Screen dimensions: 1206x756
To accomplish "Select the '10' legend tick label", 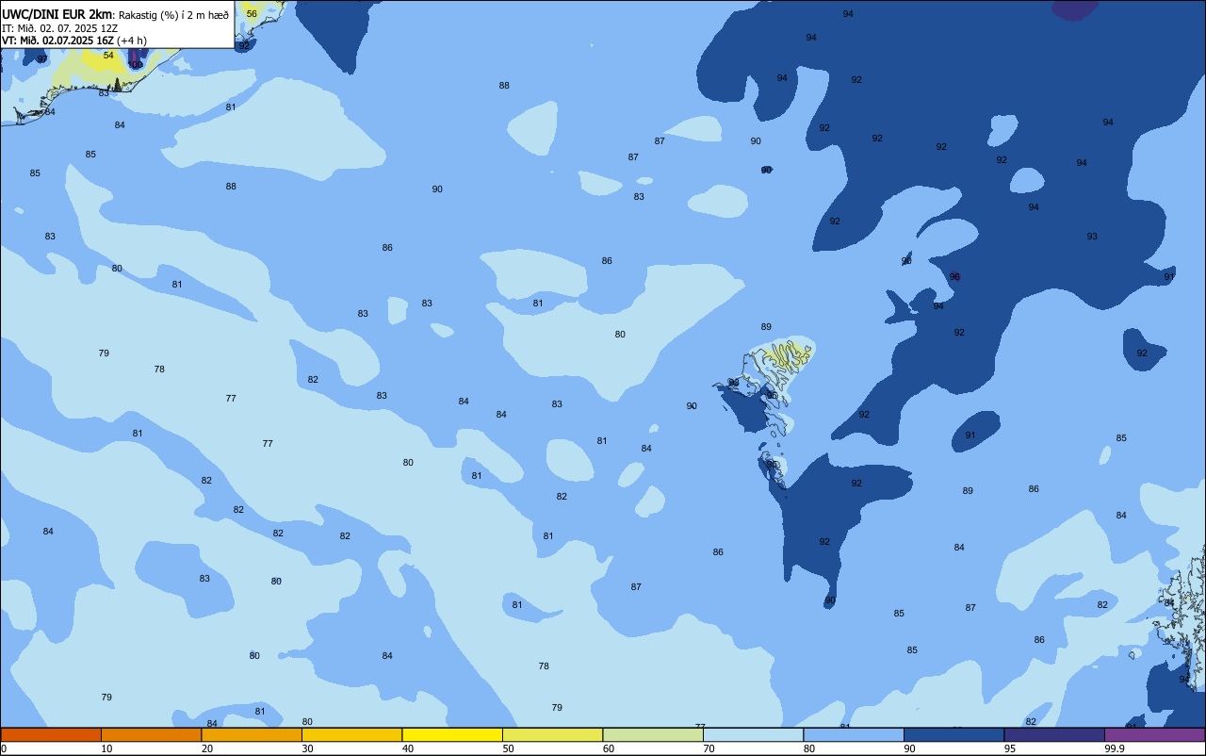I will (x=107, y=748).
